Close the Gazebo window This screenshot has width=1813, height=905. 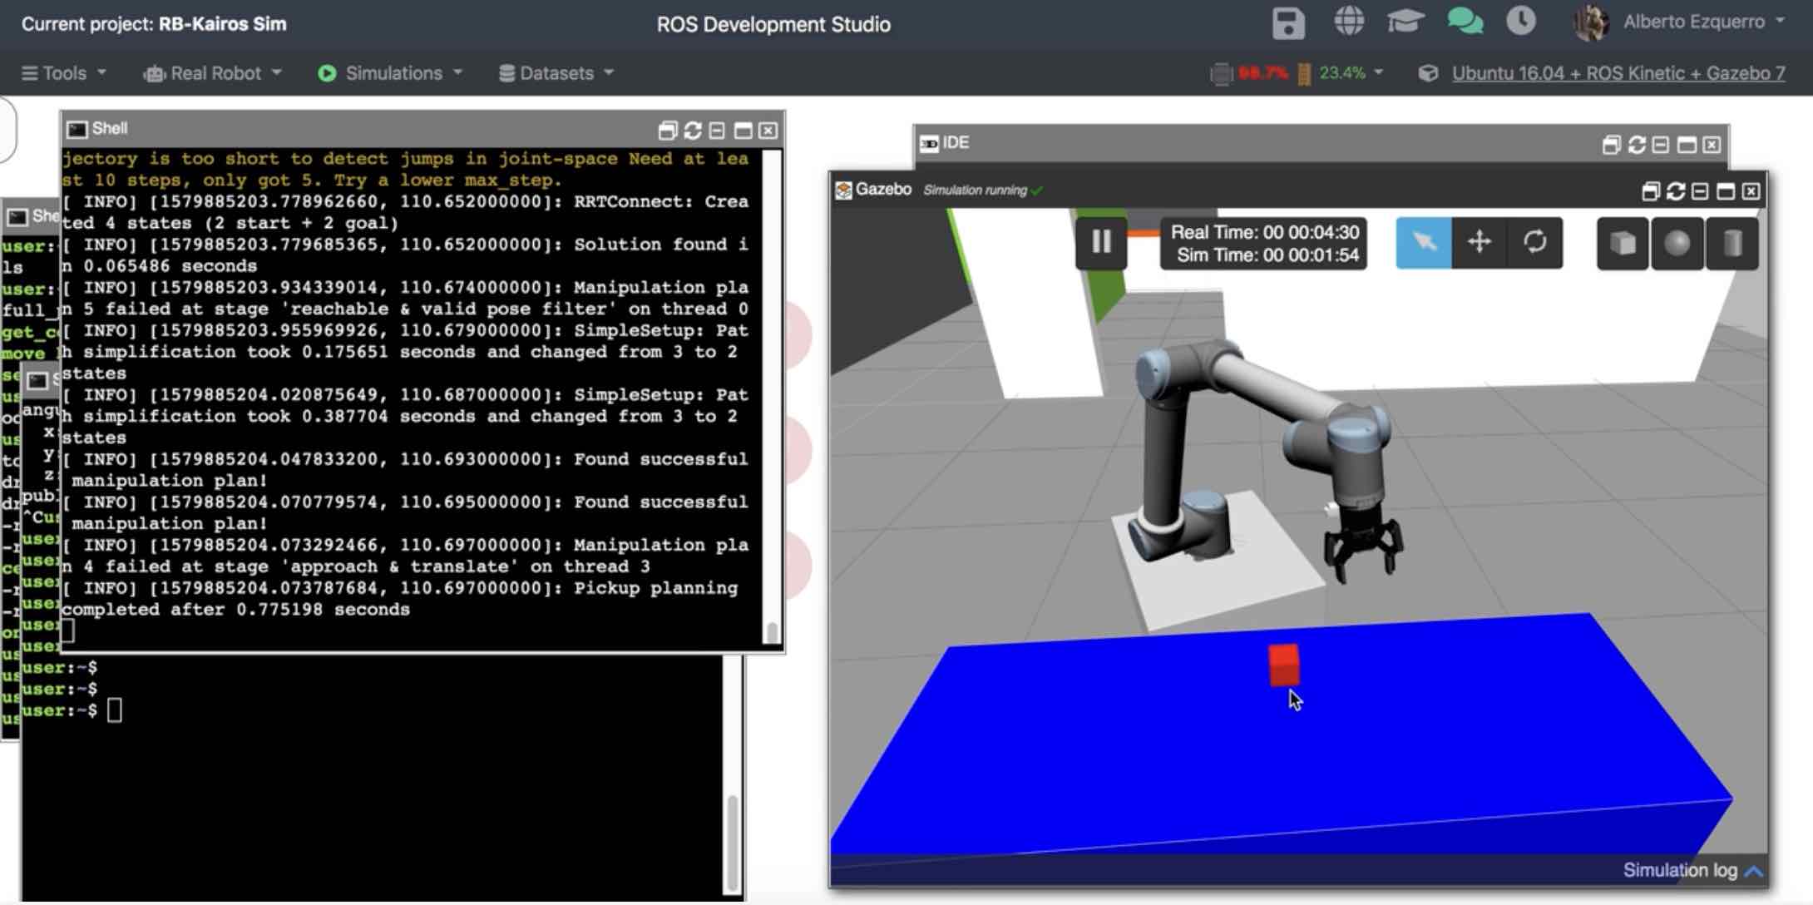pyautogui.click(x=1751, y=191)
